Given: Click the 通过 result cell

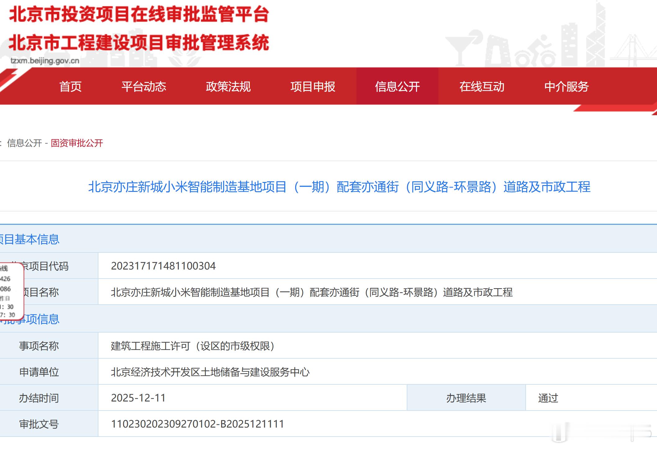Looking at the screenshot, I should [548, 398].
